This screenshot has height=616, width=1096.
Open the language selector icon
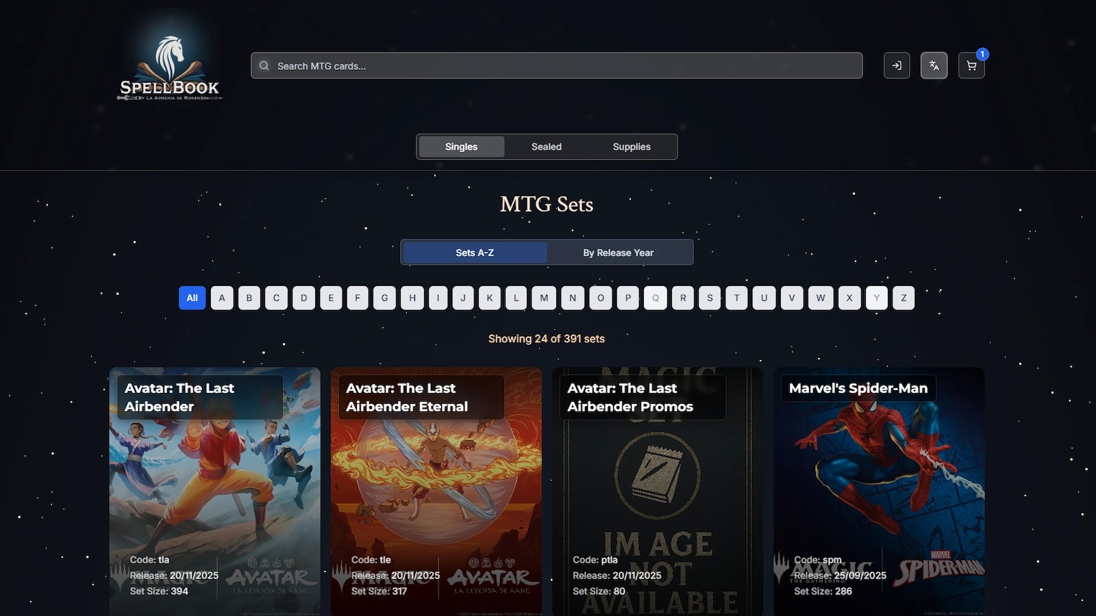pos(934,66)
